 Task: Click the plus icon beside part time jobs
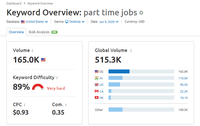pos(141,13)
